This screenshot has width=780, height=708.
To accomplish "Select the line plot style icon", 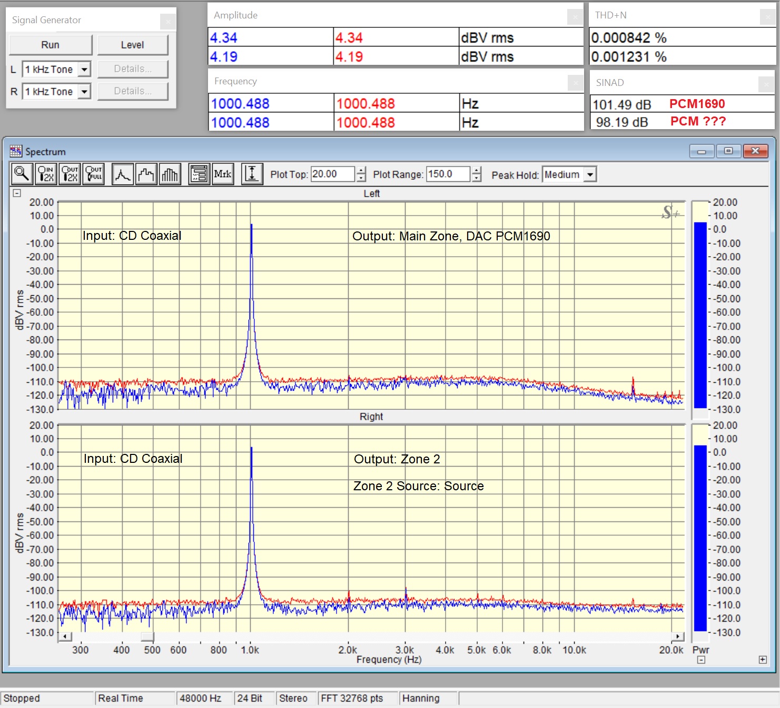I will tap(123, 173).
